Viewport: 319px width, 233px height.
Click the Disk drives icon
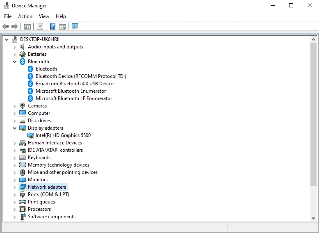click(x=23, y=121)
